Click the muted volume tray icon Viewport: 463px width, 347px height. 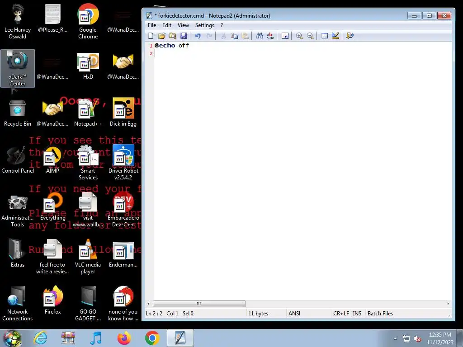click(x=417, y=339)
